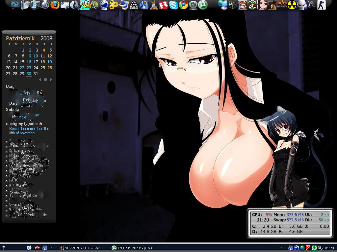Open the 'Remember remember' calendar event
Viewport: 337px width, 252px height.
[29, 131]
